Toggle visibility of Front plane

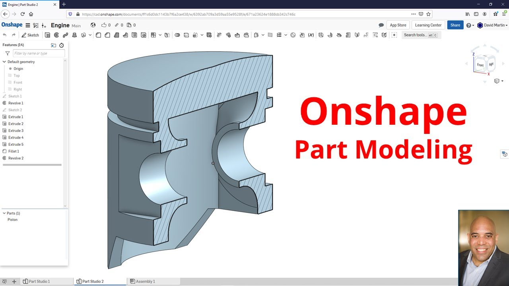click(11, 83)
